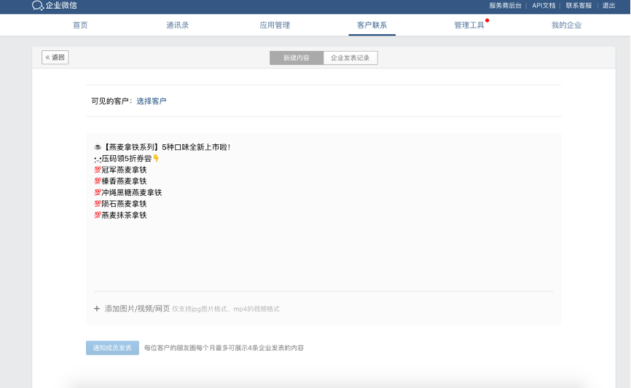Click the 联系客服 link

pos(579,6)
